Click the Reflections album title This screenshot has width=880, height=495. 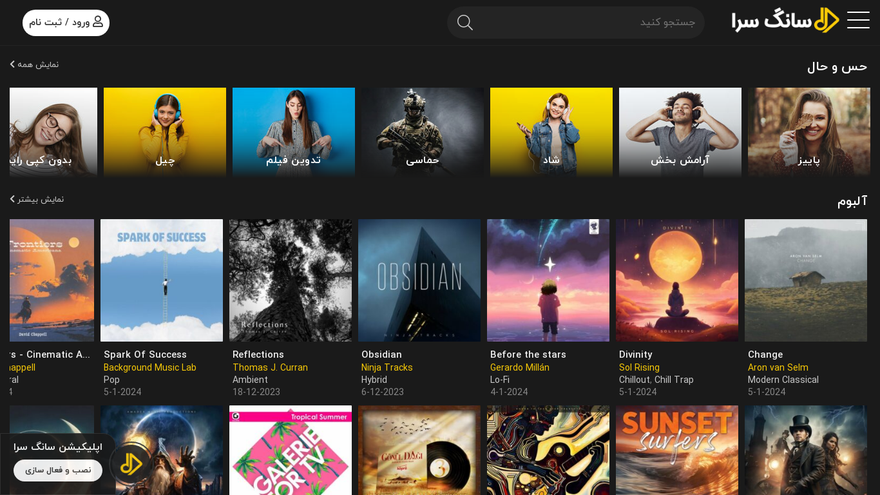coord(258,354)
